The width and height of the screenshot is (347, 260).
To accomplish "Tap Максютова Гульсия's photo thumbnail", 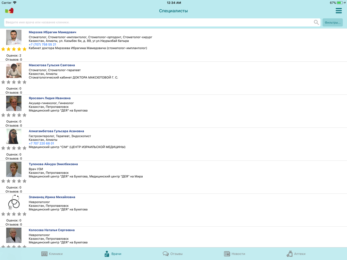I will [14, 70].
